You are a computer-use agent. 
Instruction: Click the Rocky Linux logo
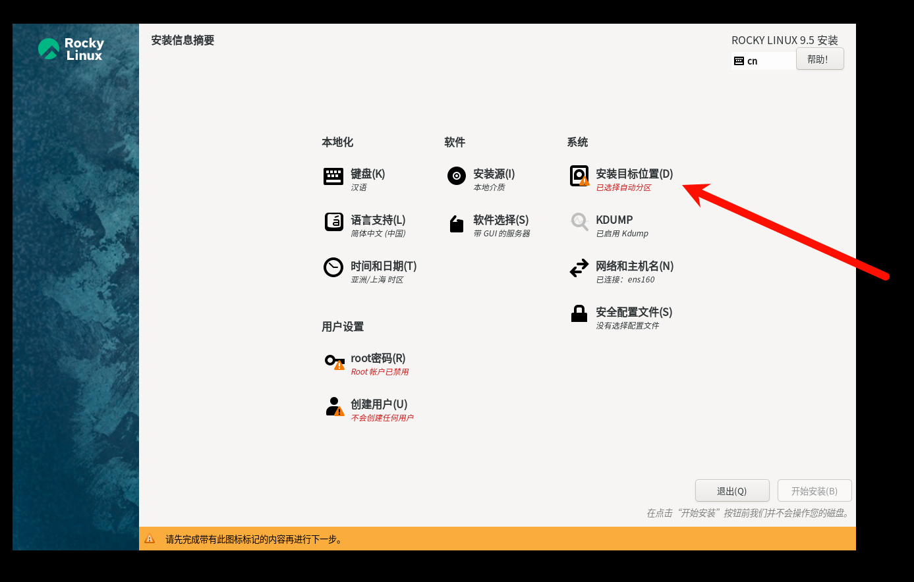coord(71,49)
